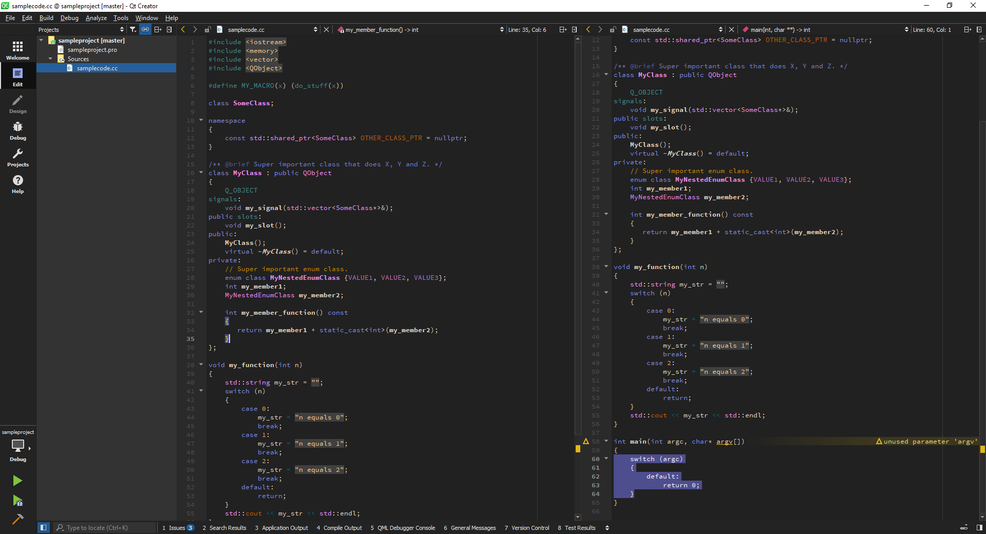Open the Analyze menu
Image resolution: width=986 pixels, height=534 pixels.
click(96, 18)
